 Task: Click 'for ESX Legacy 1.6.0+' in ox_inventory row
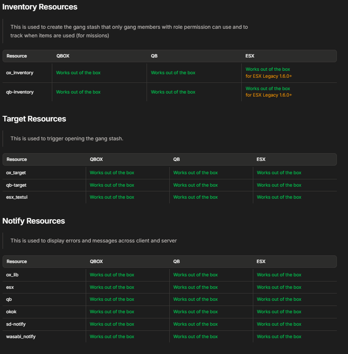point(269,76)
